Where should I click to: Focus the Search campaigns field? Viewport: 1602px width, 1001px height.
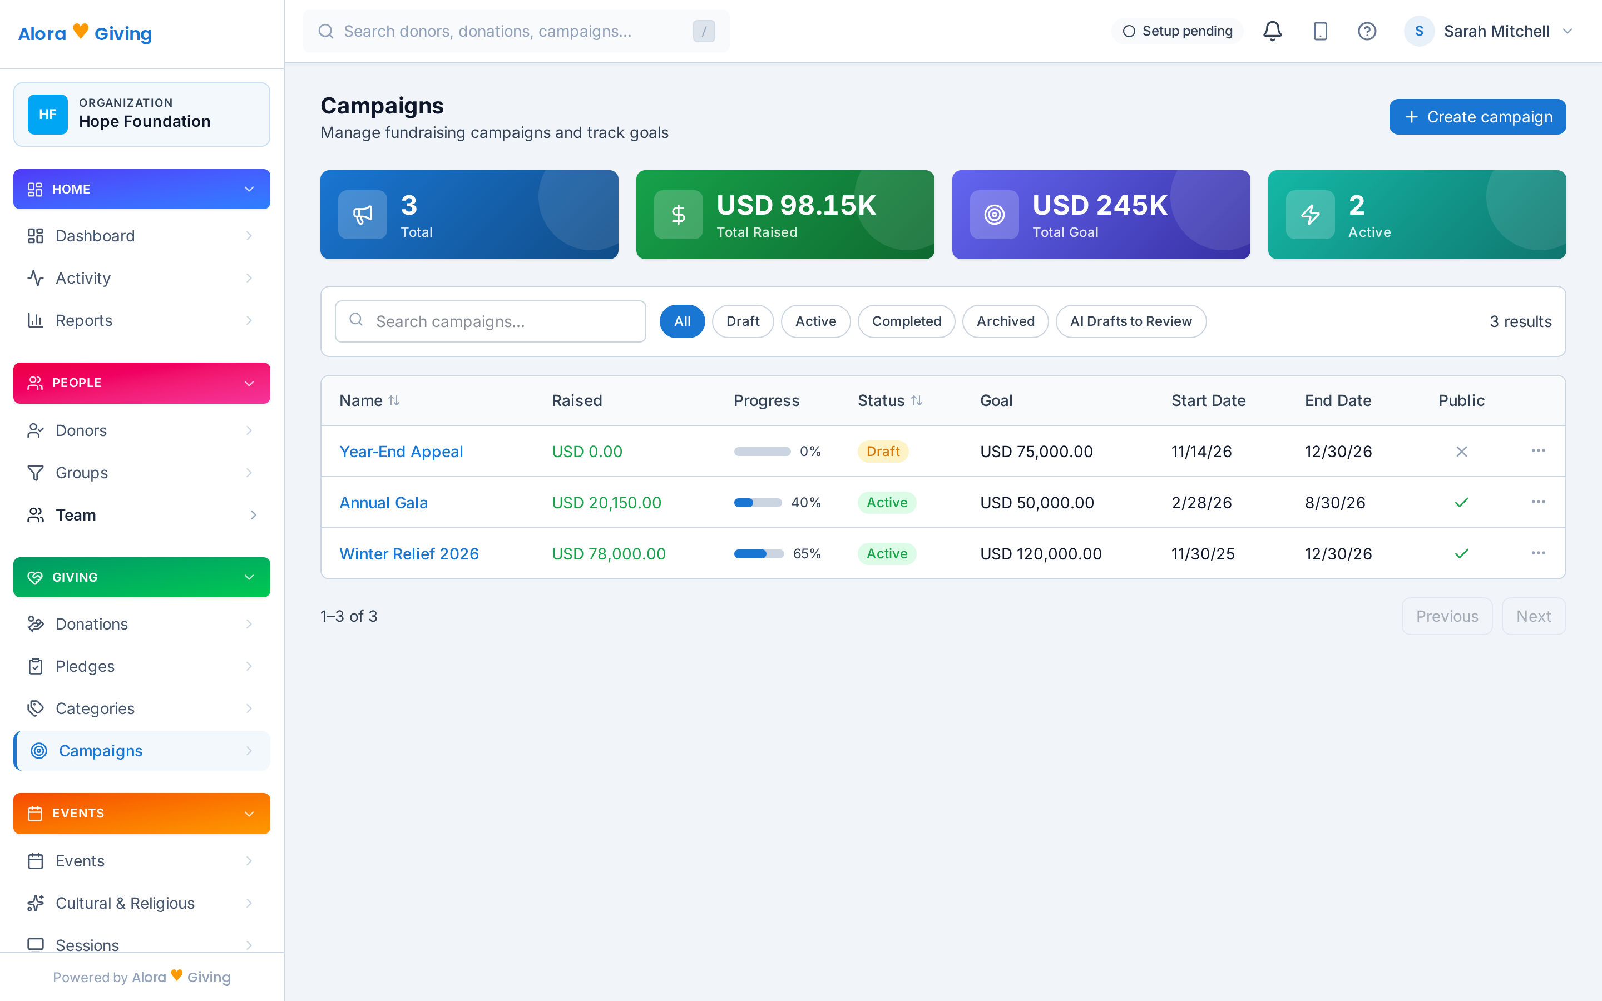491,321
